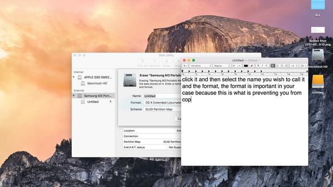This screenshot has width=333, height=187.
Task: Click the Name field in erase dialog
Action: pyautogui.click(x=162, y=96)
